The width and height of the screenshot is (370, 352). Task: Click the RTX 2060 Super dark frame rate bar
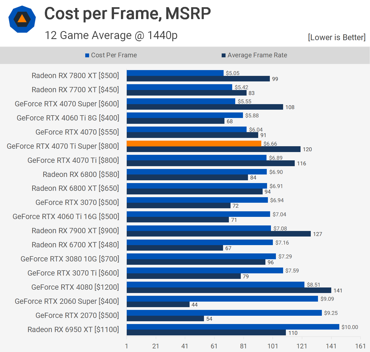pyautogui.click(x=158, y=304)
